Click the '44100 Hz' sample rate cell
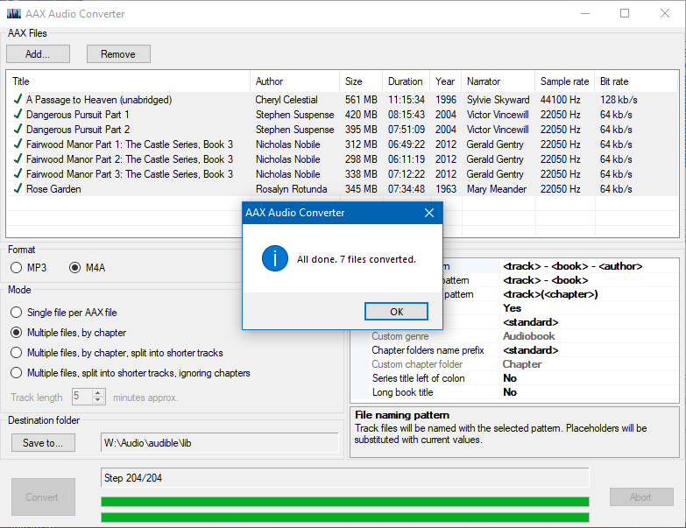The height and width of the screenshot is (528, 686). (561, 100)
